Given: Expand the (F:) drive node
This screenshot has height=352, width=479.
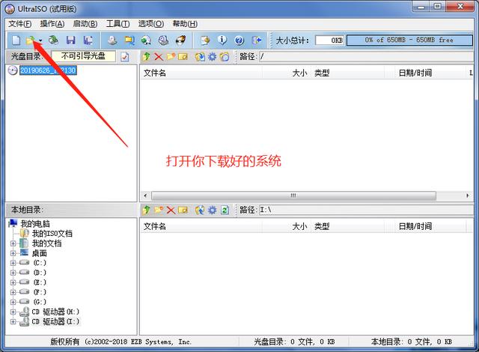Looking at the screenshot, I should (x=13, y=292).
